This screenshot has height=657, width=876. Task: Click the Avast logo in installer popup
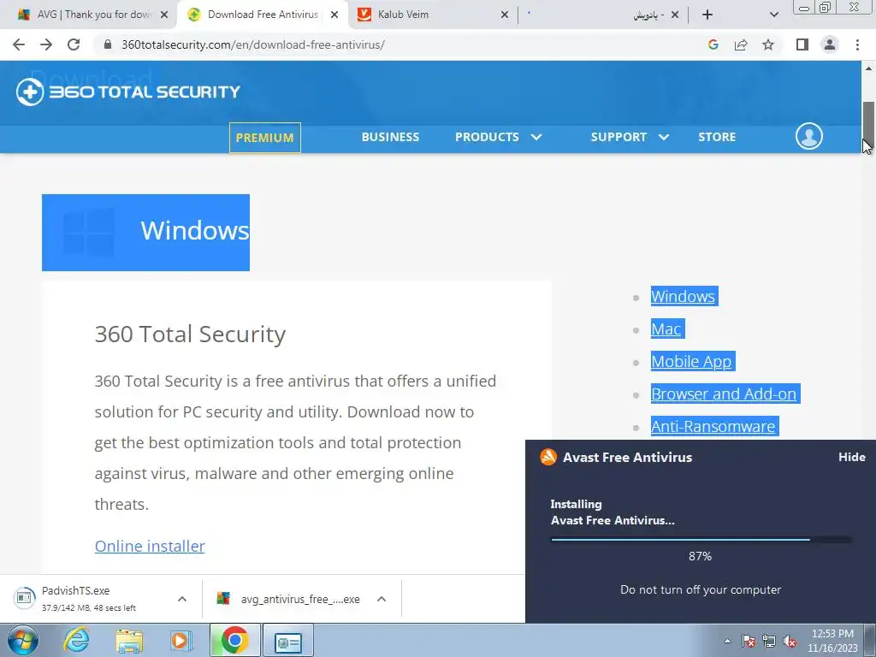click(x=548, y=457)
